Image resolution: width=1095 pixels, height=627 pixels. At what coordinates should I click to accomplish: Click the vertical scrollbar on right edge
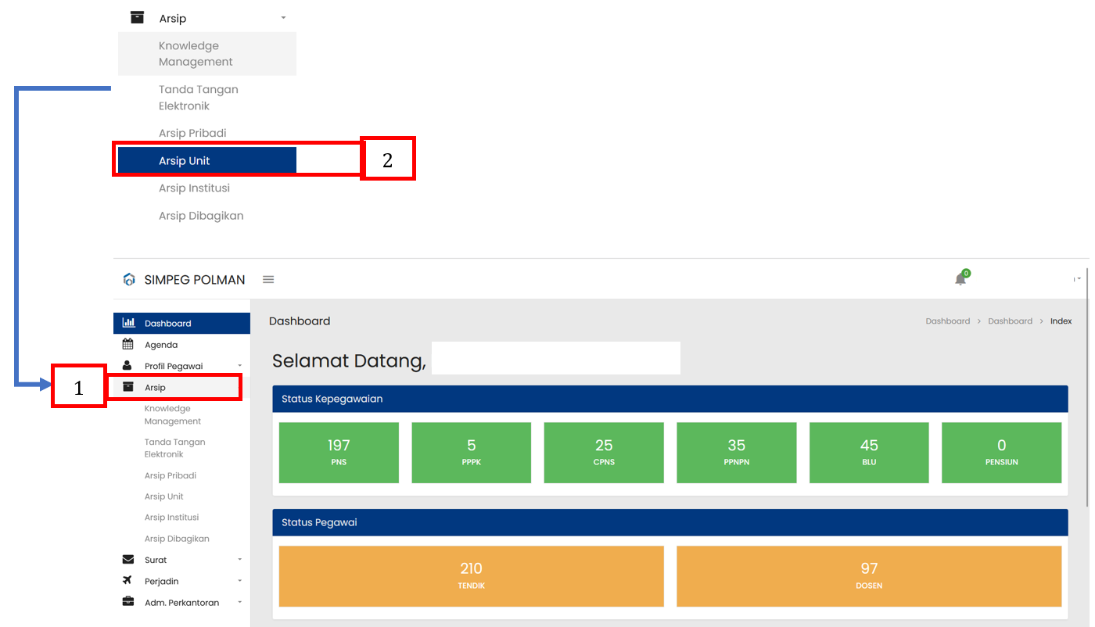tap(1087, 391)
